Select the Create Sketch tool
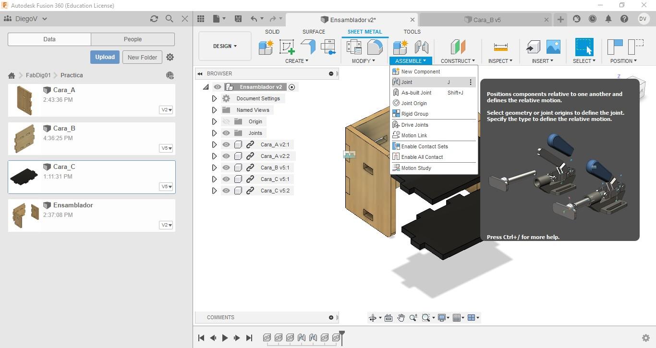This screenshot has width=656, height=348. [x=287, y=47]
